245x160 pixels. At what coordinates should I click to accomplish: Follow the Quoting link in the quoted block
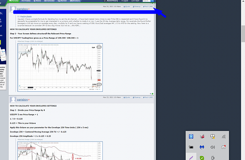pyautogui.click(x=26, y=16)
